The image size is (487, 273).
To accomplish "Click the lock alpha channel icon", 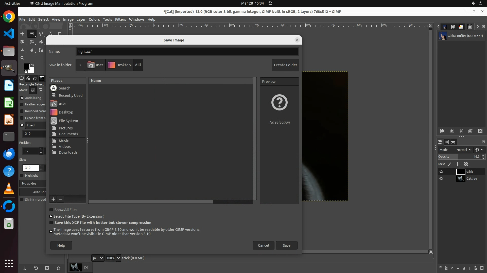I will pos(466,164).
